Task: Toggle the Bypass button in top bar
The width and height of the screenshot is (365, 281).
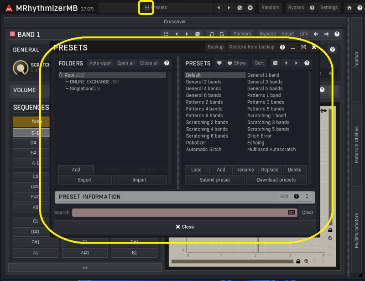Action: (x=296, y=8)
